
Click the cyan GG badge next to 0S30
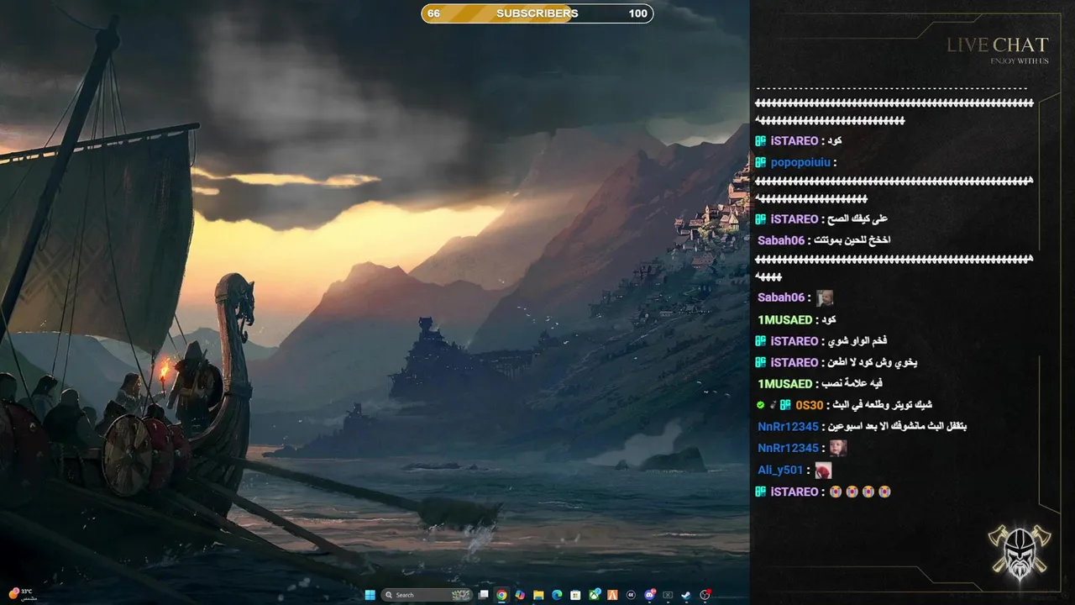(x=785, y=405)
